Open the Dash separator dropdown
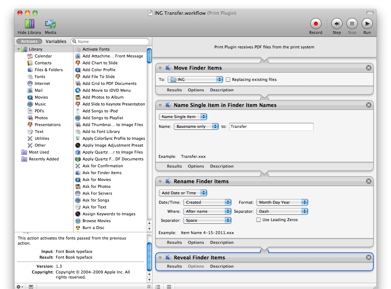Viewport: 391px width, 289px height. (x=282, y=211)
